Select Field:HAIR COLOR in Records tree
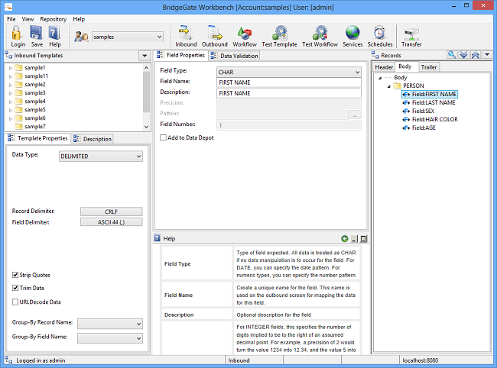The image size is (497, 368). (434, 119)
